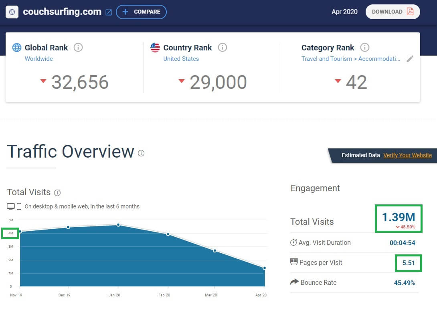This screenshot has height=310, width=437.
Task: Click the Compare button
Action: click(141, 12)
